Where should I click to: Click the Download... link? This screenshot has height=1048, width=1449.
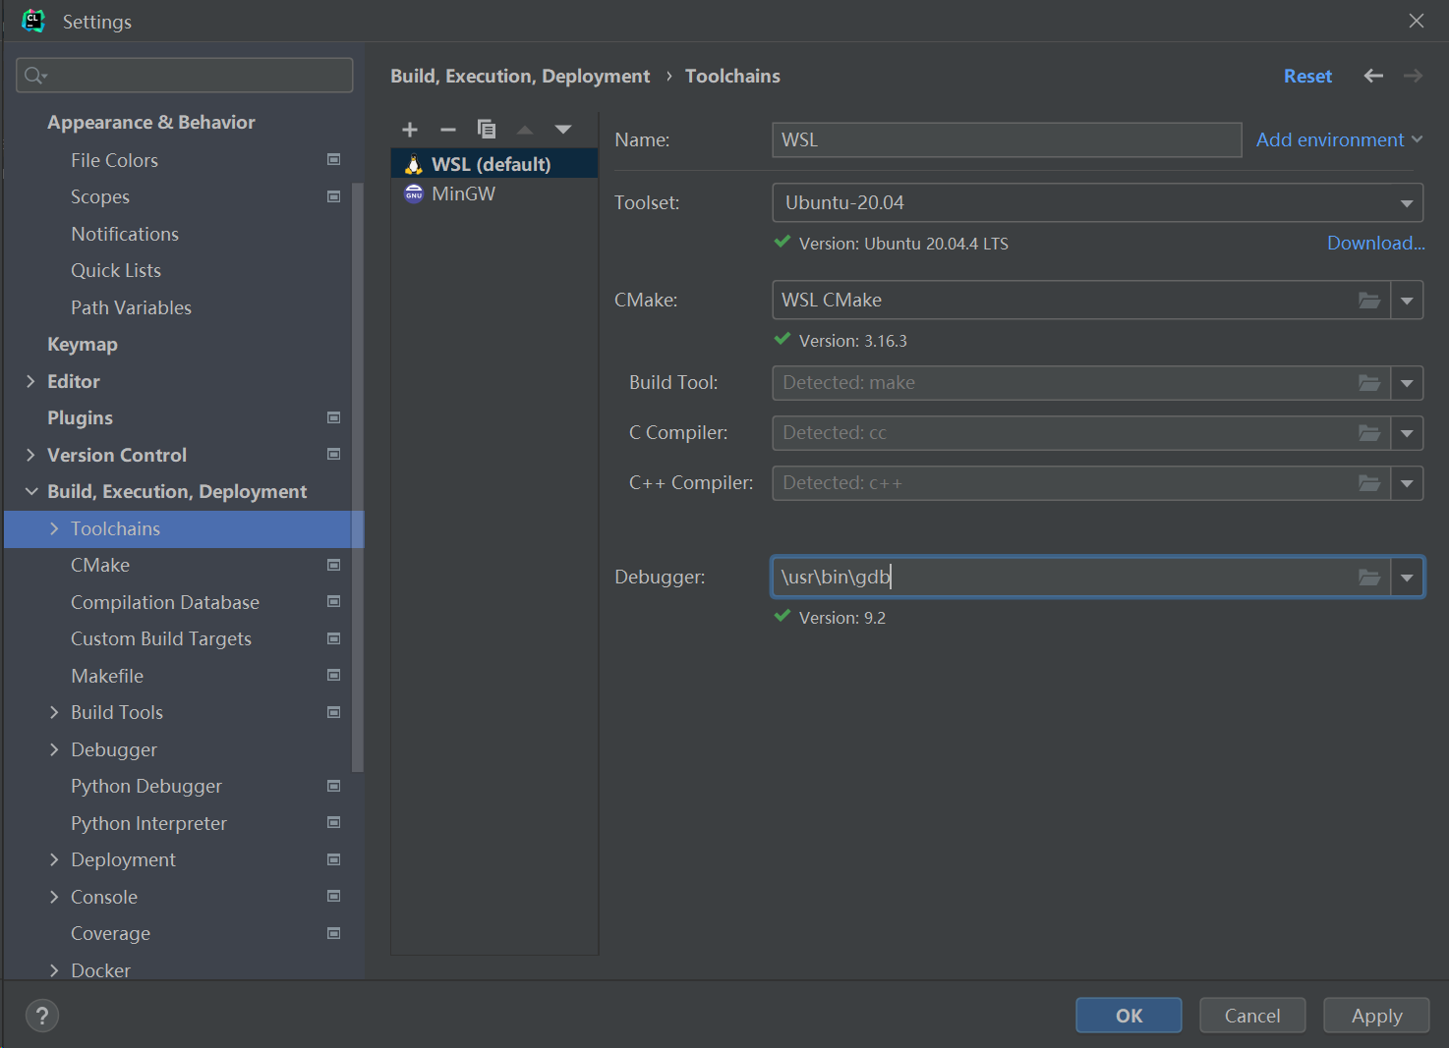(x=1375, y=243)
